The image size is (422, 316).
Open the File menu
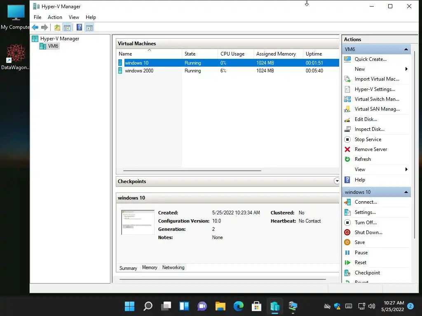tap(38, 17)
